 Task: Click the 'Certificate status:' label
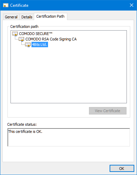22,124
